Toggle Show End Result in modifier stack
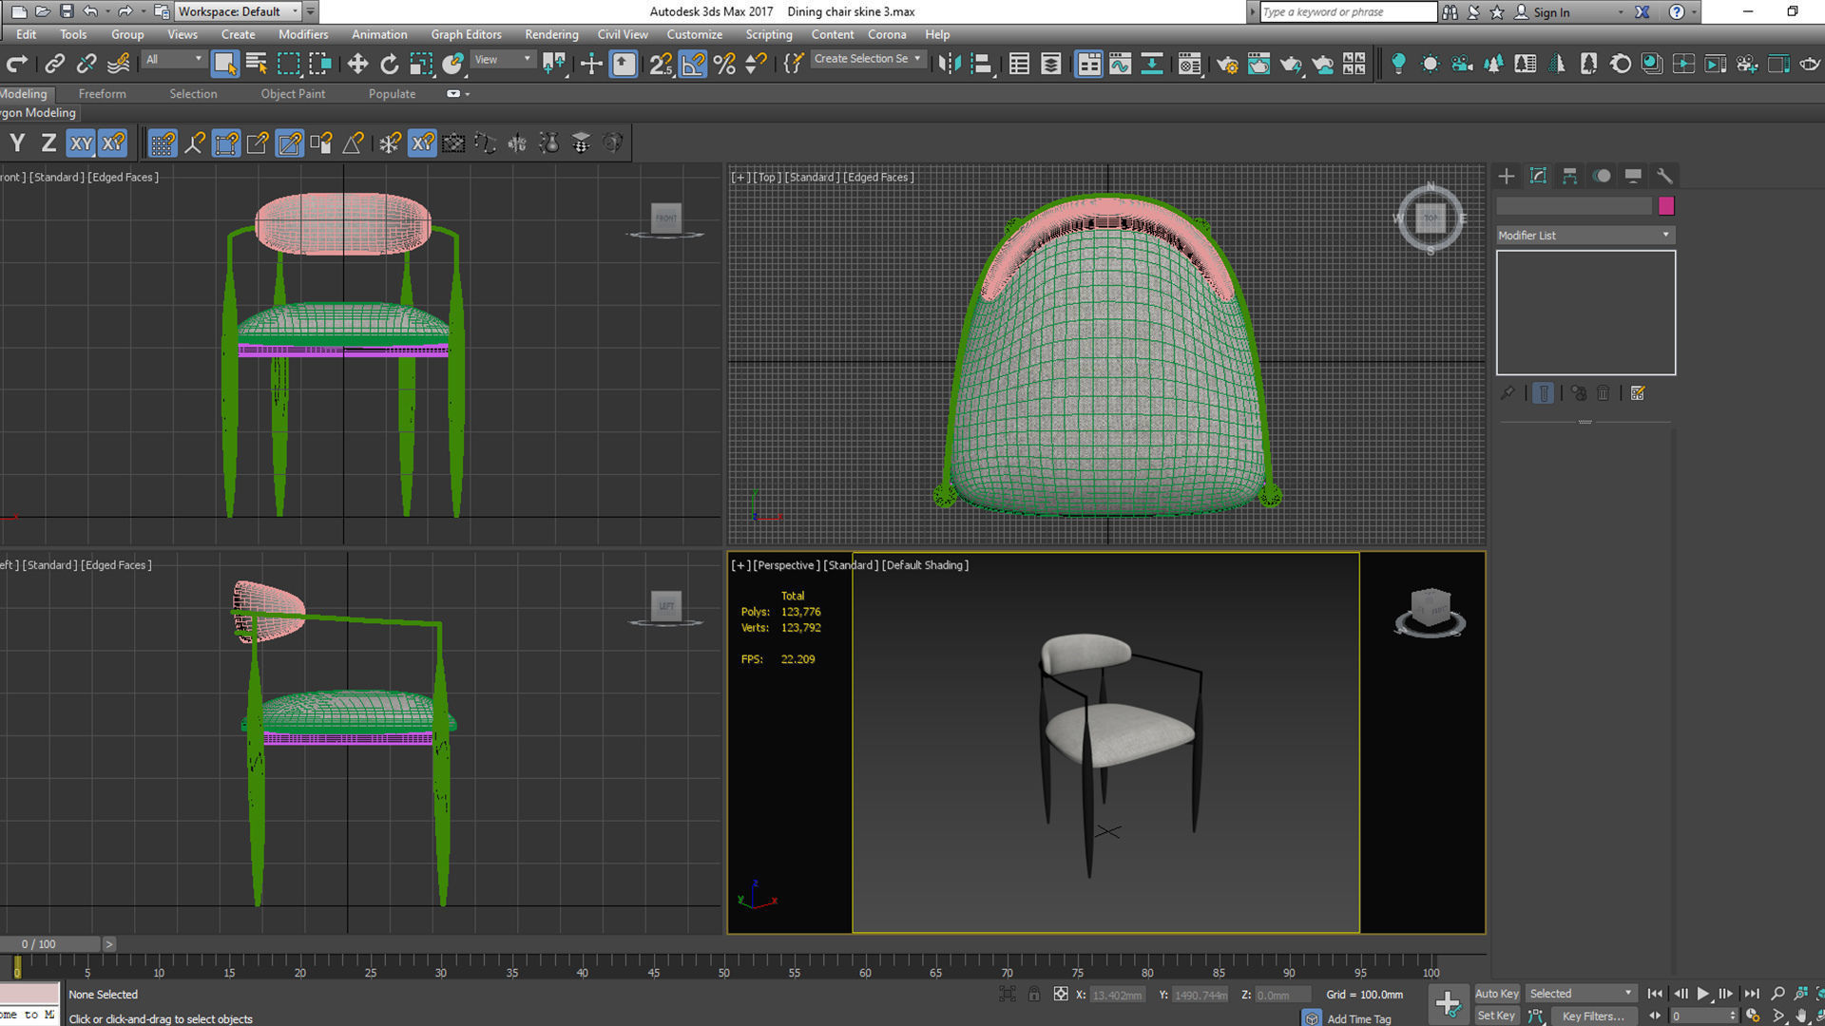1825x1026 pixels. tap(1543, 393)
